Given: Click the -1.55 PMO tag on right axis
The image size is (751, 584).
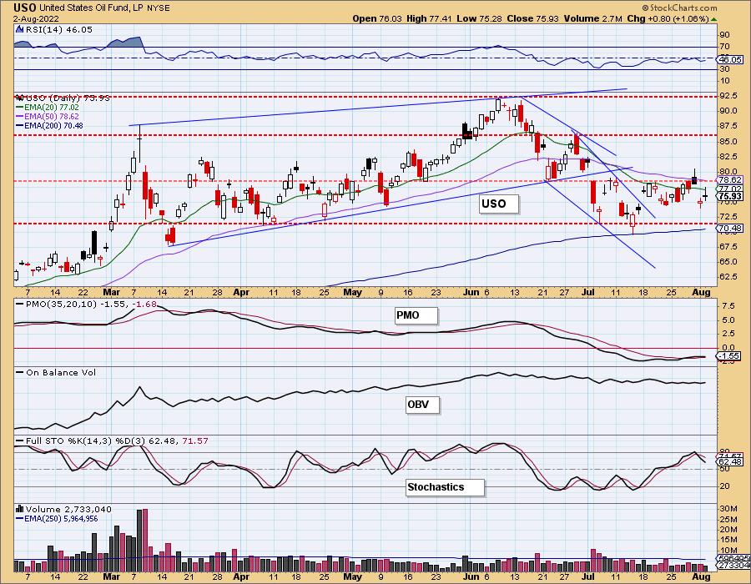Looking at the screenshot, I should coord(729,356).
